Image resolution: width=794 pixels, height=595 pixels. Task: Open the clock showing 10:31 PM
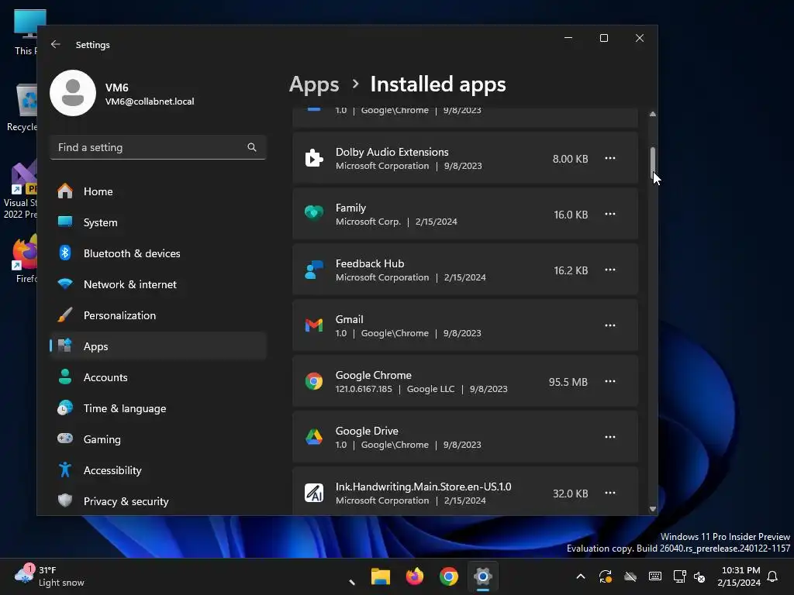[739, 576]
